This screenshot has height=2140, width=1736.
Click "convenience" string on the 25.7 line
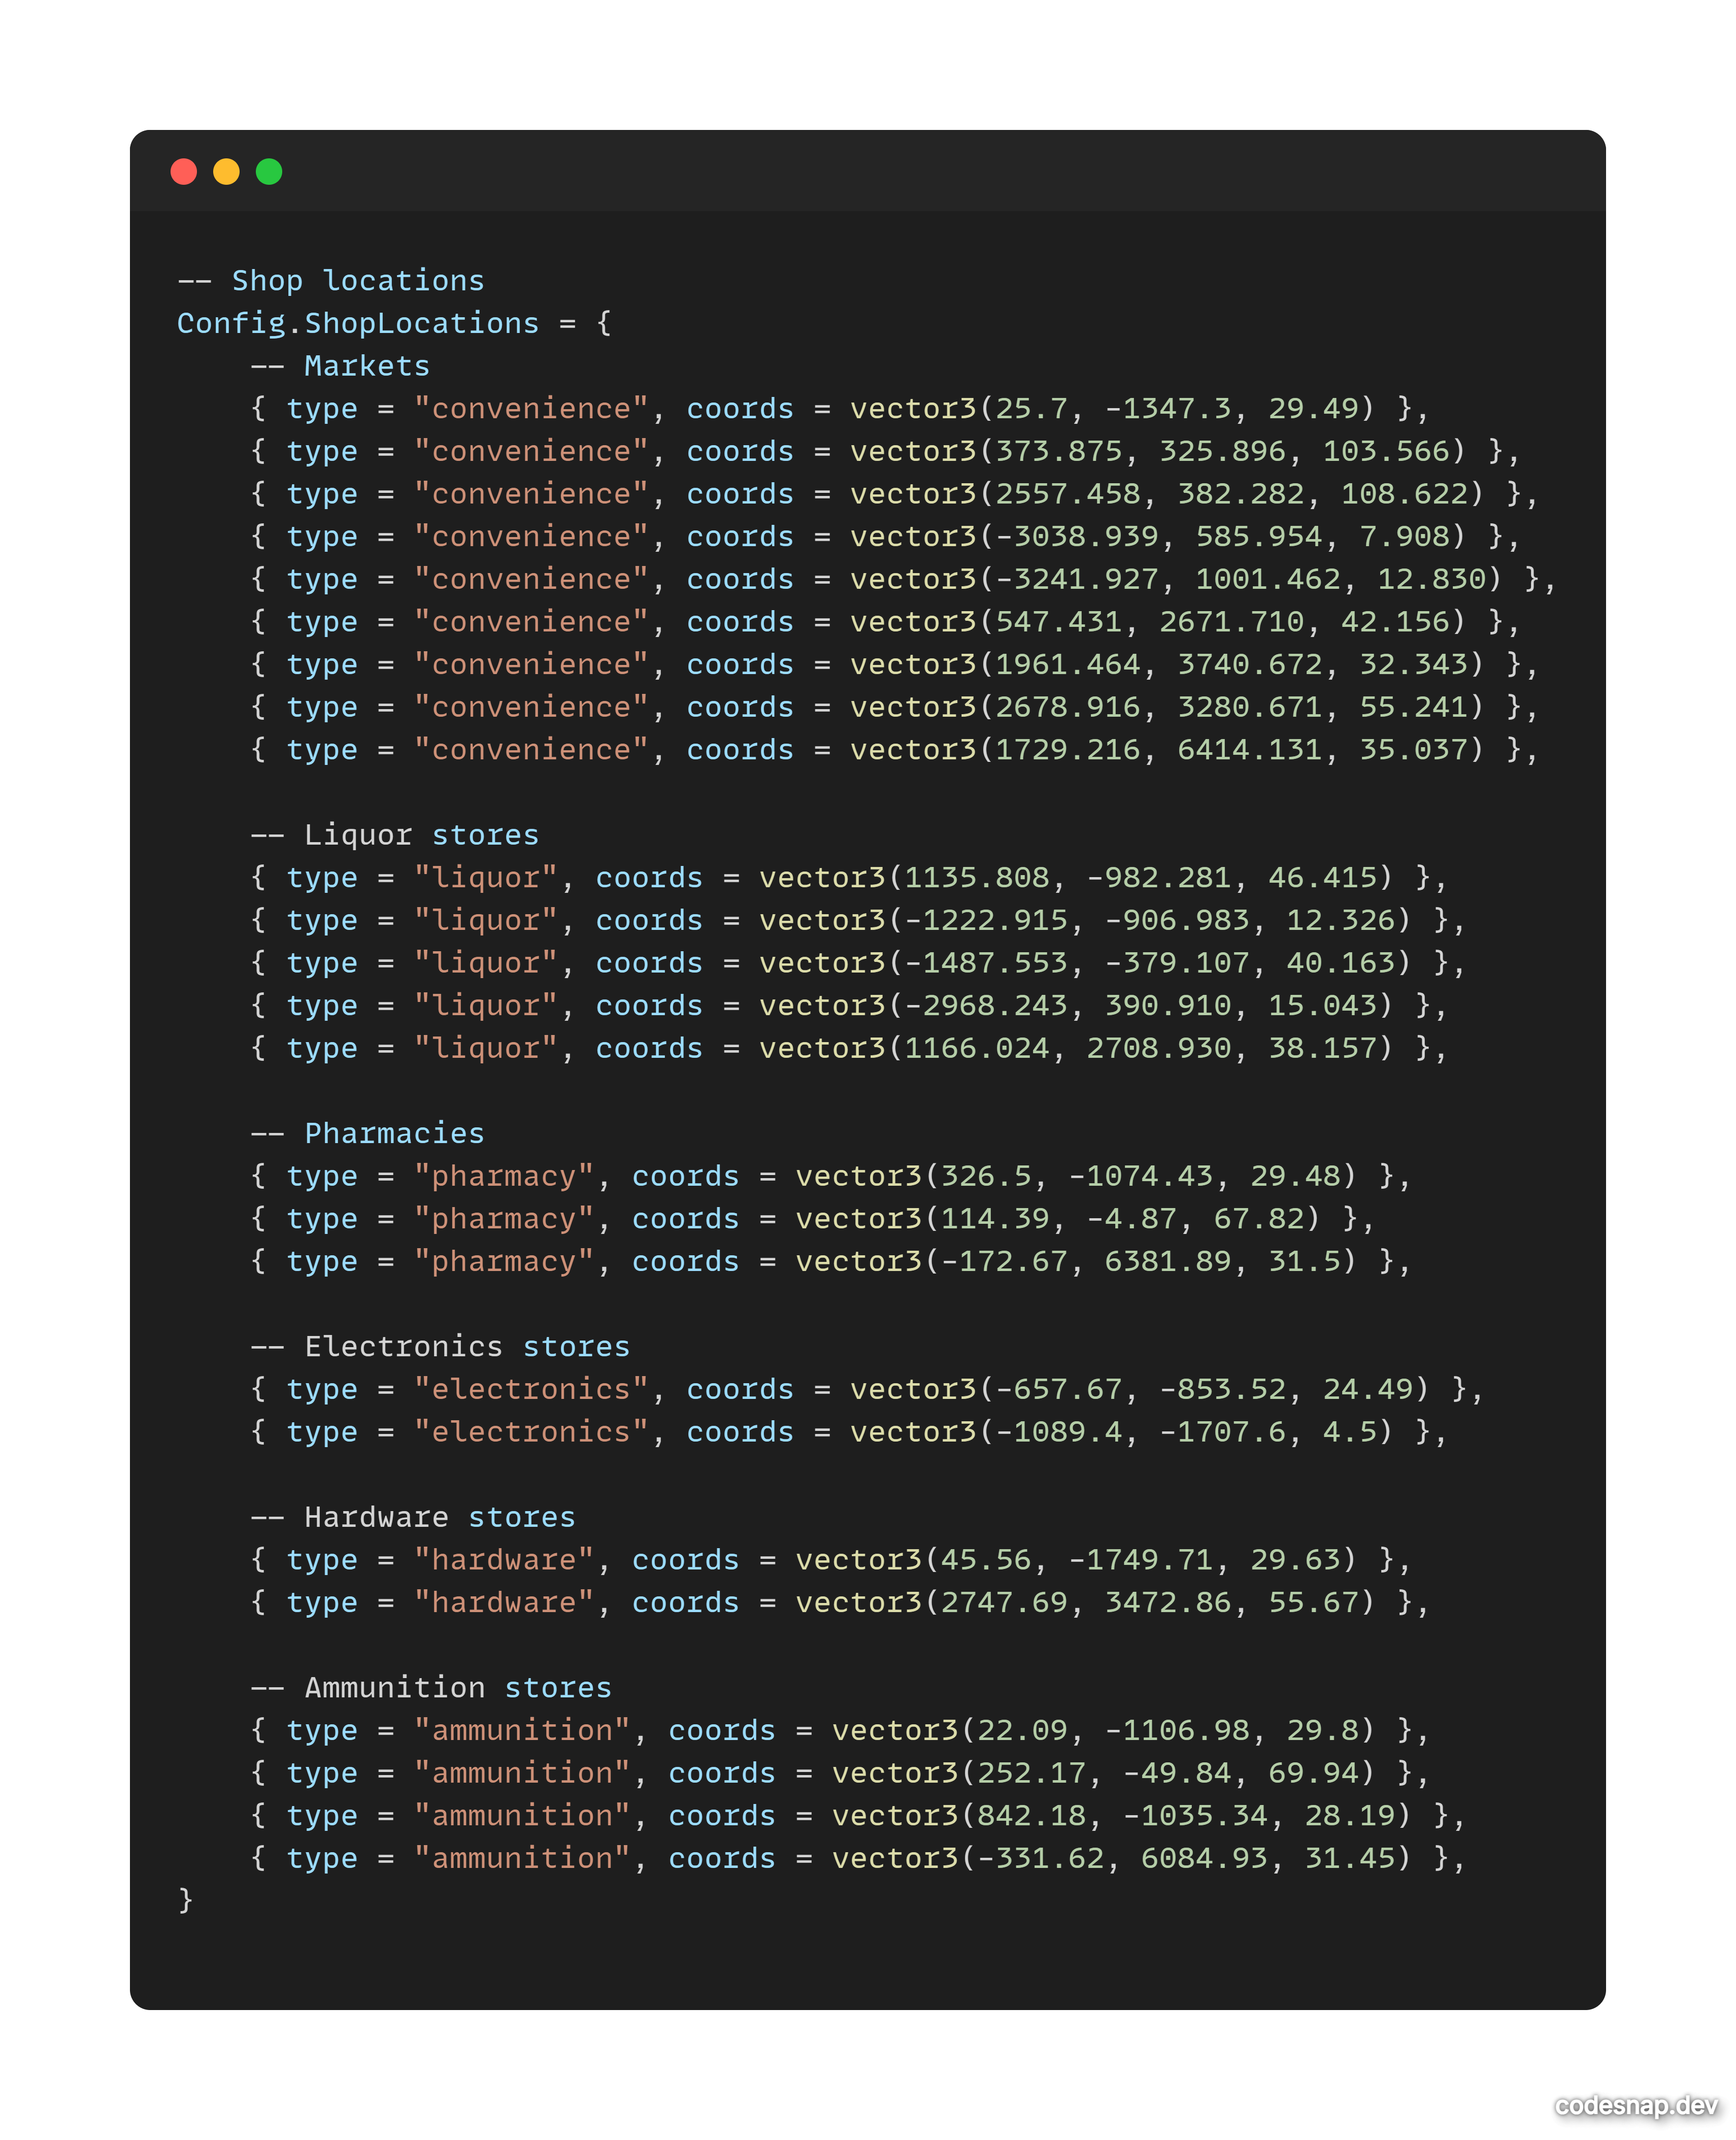531,409
